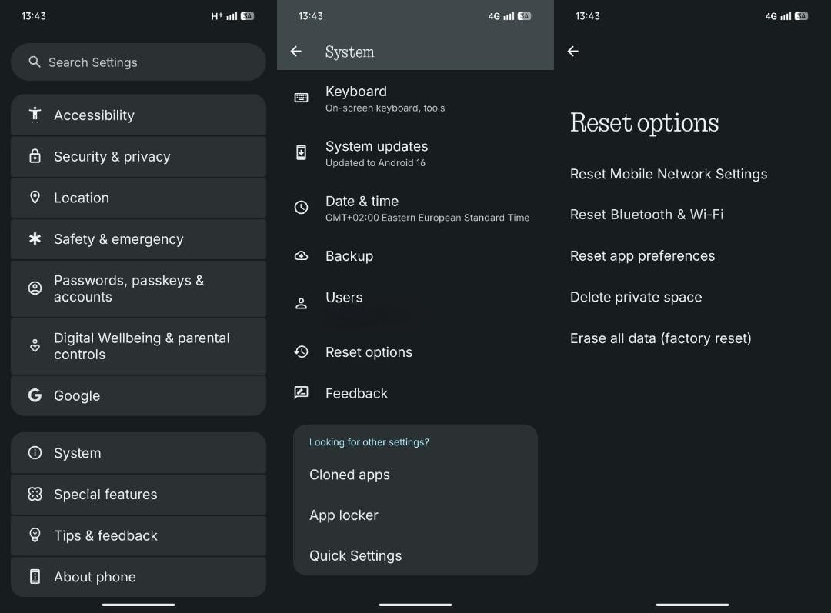This screenshot has width=831, height=613.
Task: Tap the System updates download icon
Action: pos(301,152)
